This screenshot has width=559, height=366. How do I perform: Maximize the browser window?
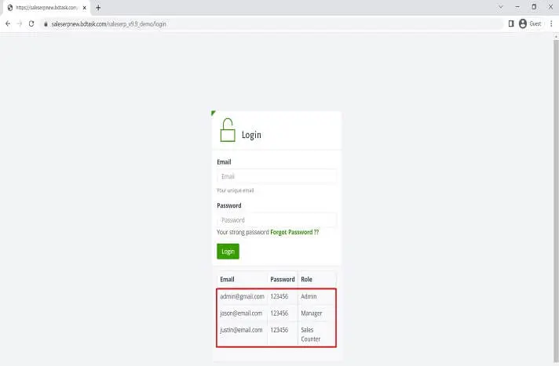[x=534, y=7]
